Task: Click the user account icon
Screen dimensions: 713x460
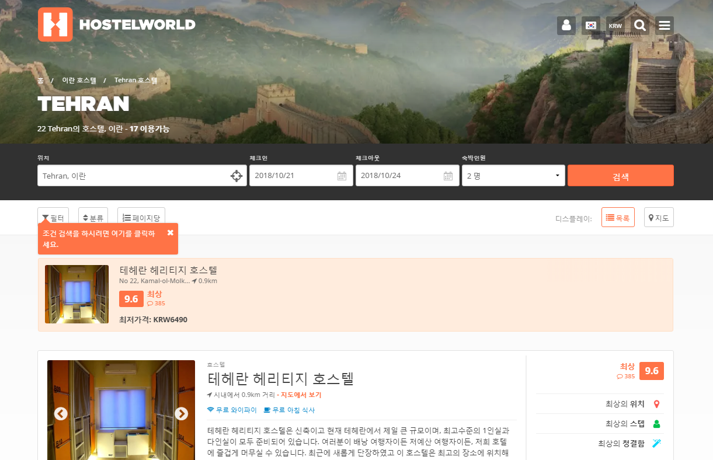Action: coord(566,25)
